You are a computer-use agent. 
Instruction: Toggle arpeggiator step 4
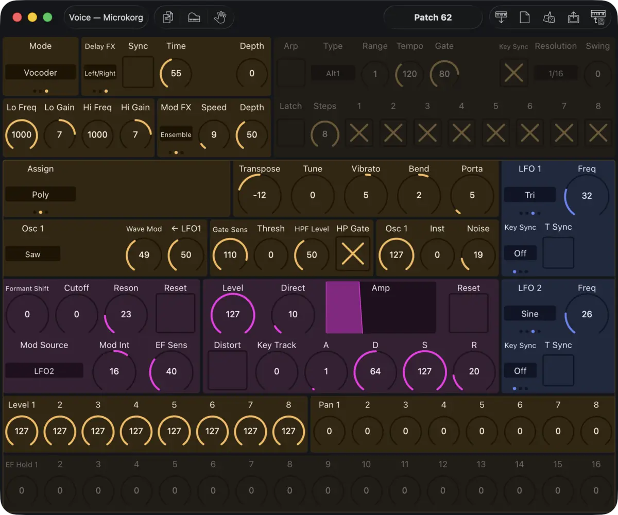[461, 133]
